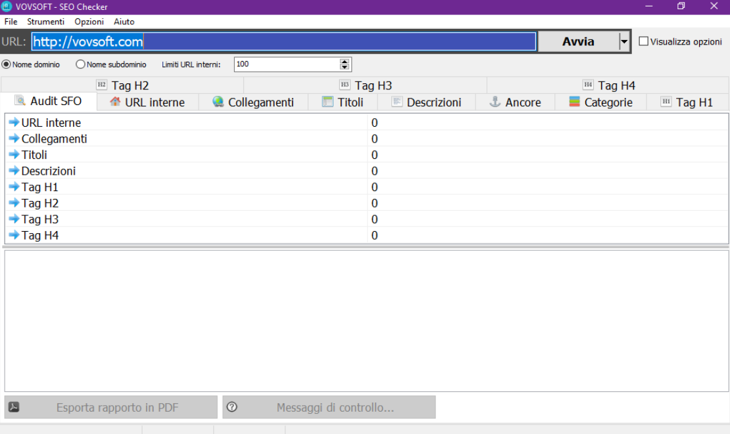
Task: Click the Audit SFO tab magnifier icon
Action: click(x=20, y=100)
